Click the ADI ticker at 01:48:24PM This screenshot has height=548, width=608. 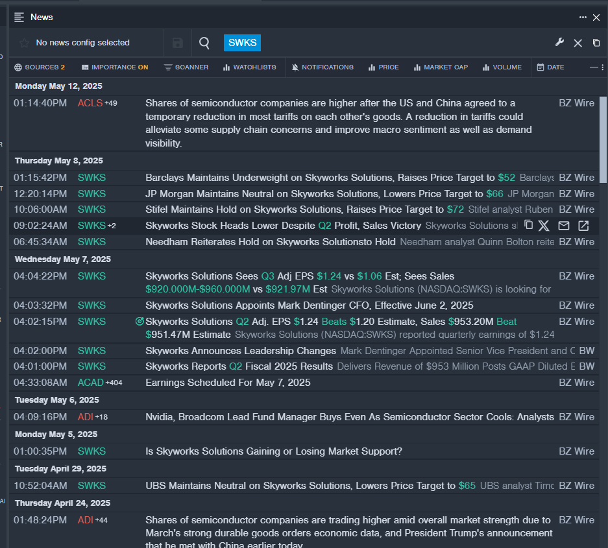pyautogui.click(x=85, y=520)
